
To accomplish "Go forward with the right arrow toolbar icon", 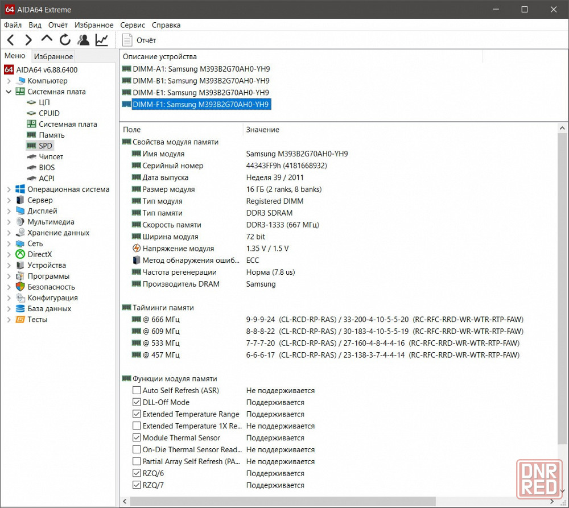I will coord(28,40).
